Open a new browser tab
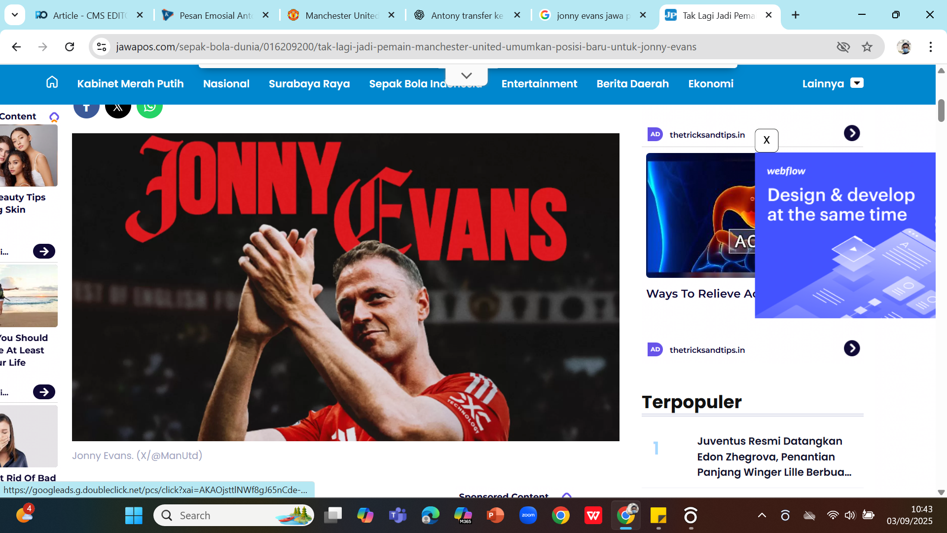The image size is (947, 533). pos(796,15)
